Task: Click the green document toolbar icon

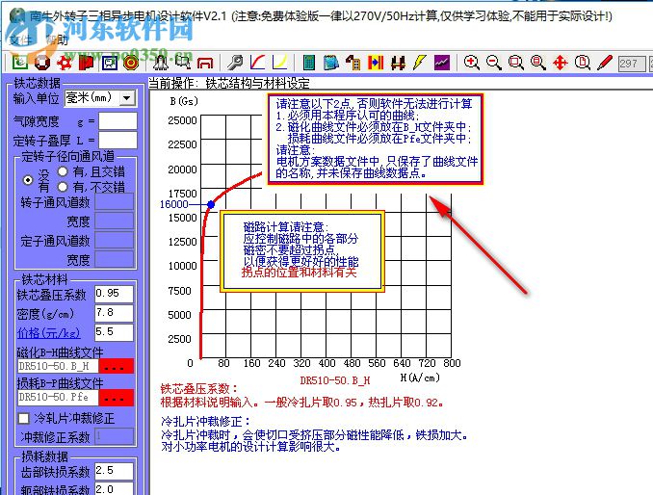Action: (19, 63)
